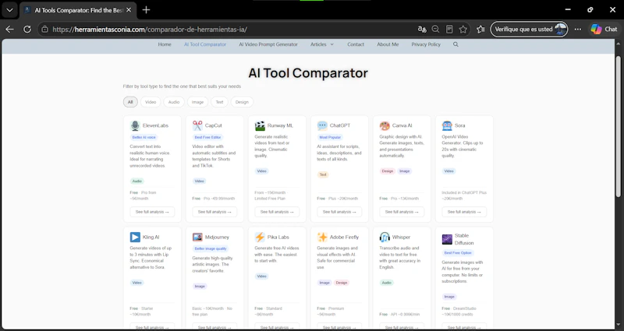
Task: Click the Stable Diffusion galaxy icon
Action: [x=447, y=239]
